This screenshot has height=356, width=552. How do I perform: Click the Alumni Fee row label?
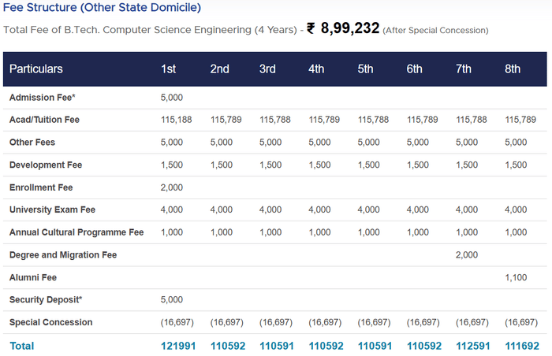click(x=33, y=277)
